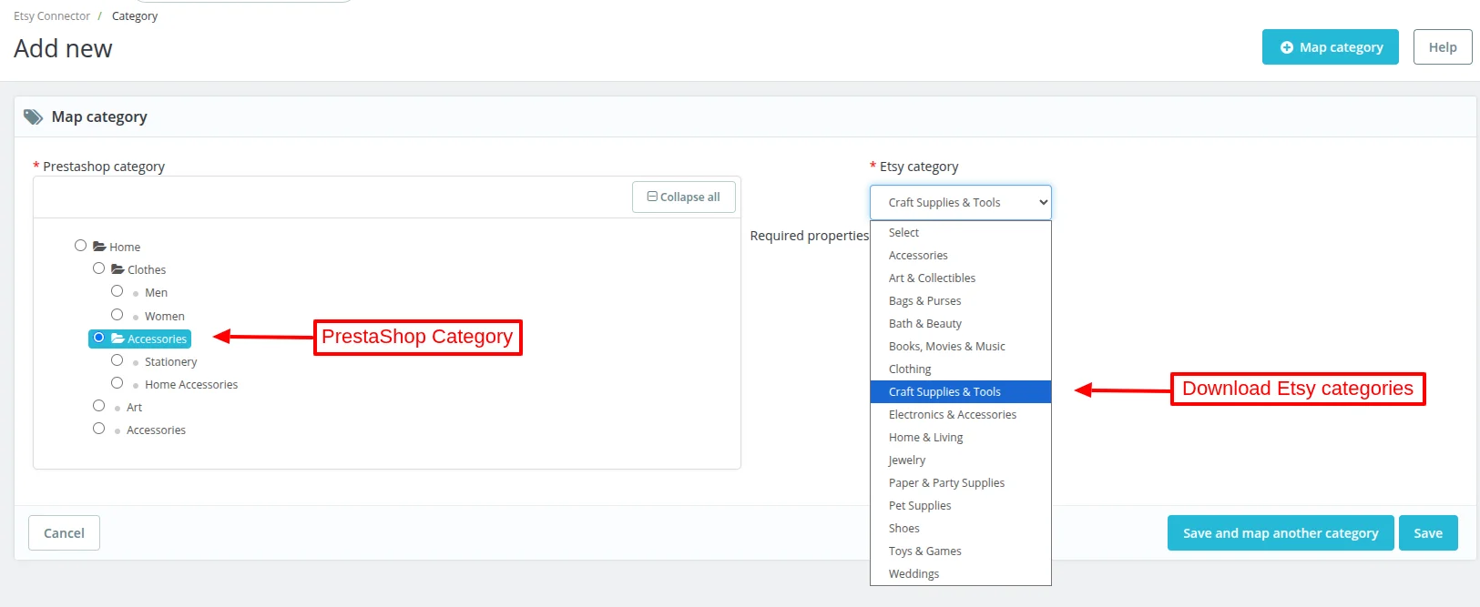Click the highlighted Accessories folder icon
The height and width of the screenshot is (607, 1480).
click(x=117, y=339)
